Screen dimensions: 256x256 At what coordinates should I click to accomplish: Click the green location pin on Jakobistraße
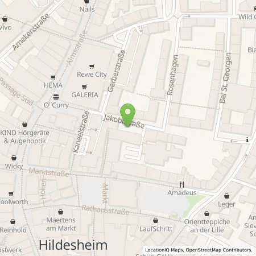(128, 115)
